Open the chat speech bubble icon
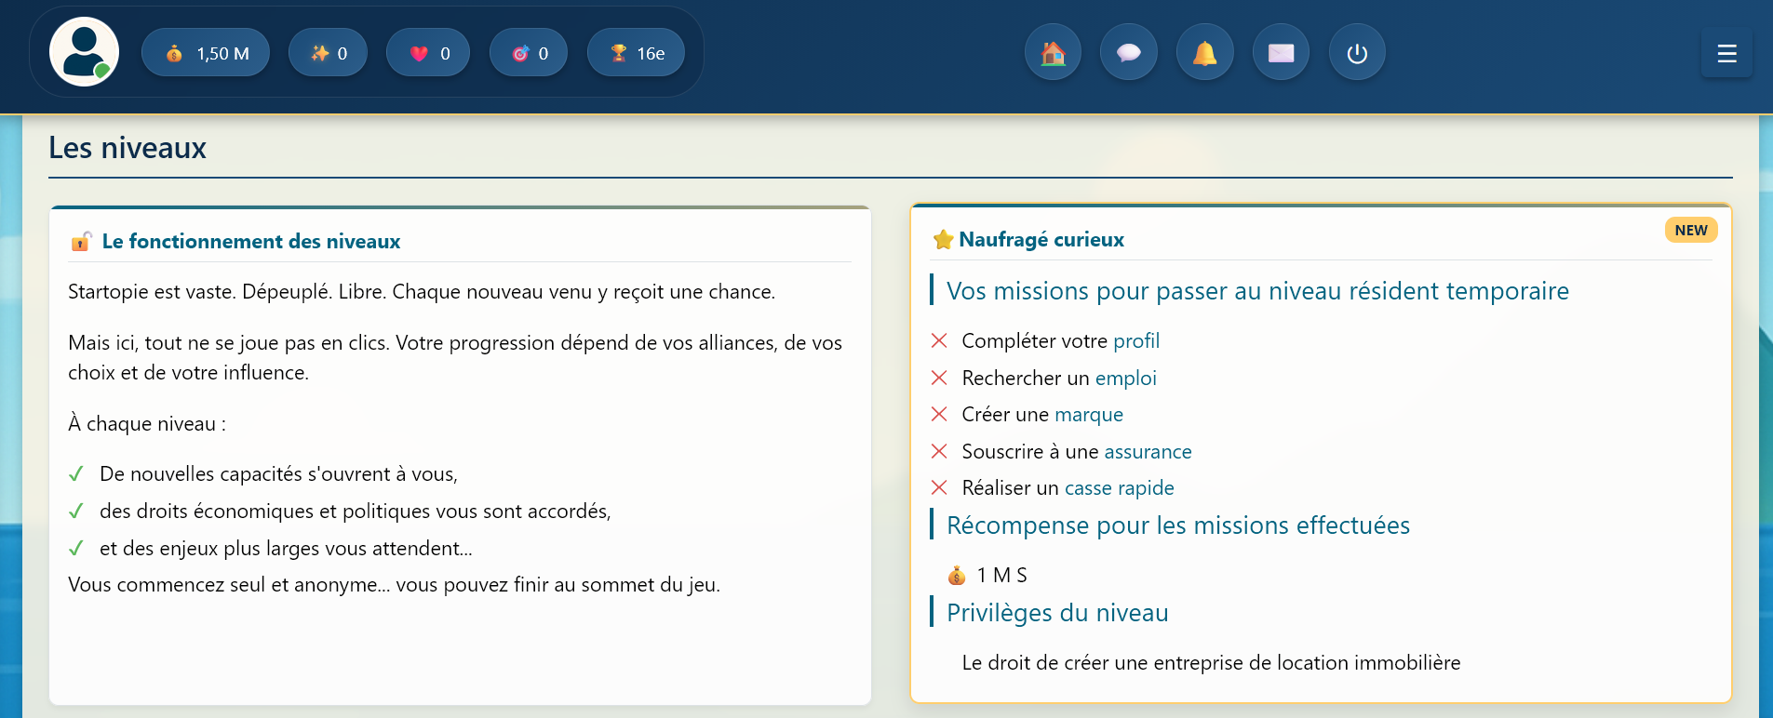 pyautogui.click(x=1129, y=53)
